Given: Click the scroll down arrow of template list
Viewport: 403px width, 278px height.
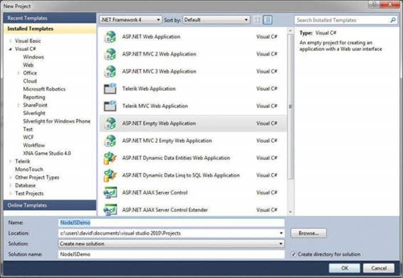Looking at the screenshot, I should pos(290,212).
